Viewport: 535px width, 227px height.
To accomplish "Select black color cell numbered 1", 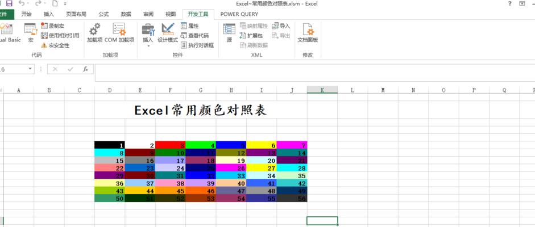I will pyautogui.click(x=110, y=145).
